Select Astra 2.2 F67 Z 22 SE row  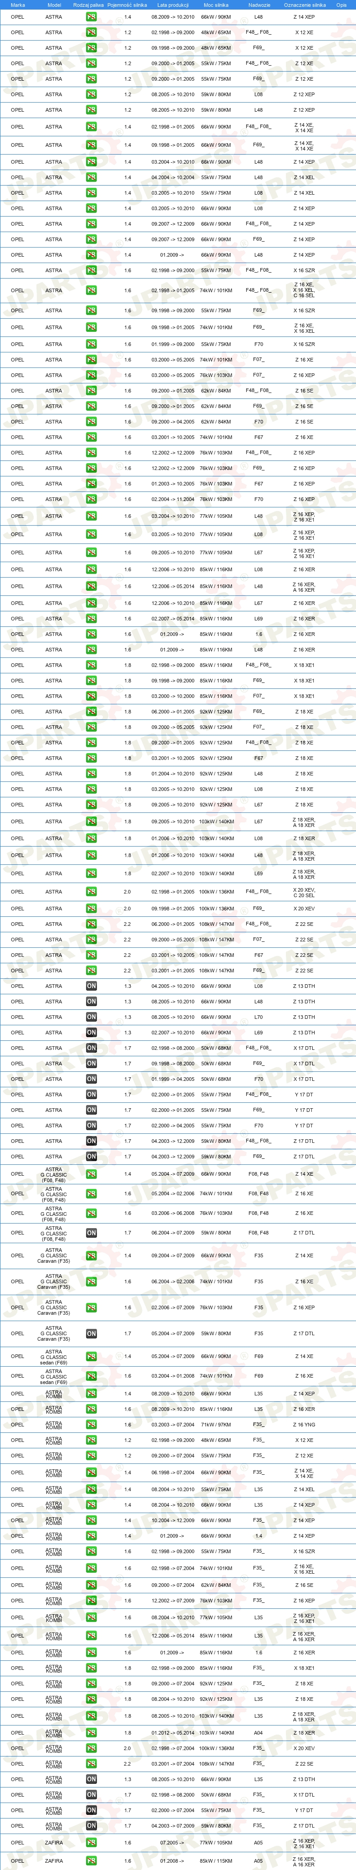[x=178, y=956]
